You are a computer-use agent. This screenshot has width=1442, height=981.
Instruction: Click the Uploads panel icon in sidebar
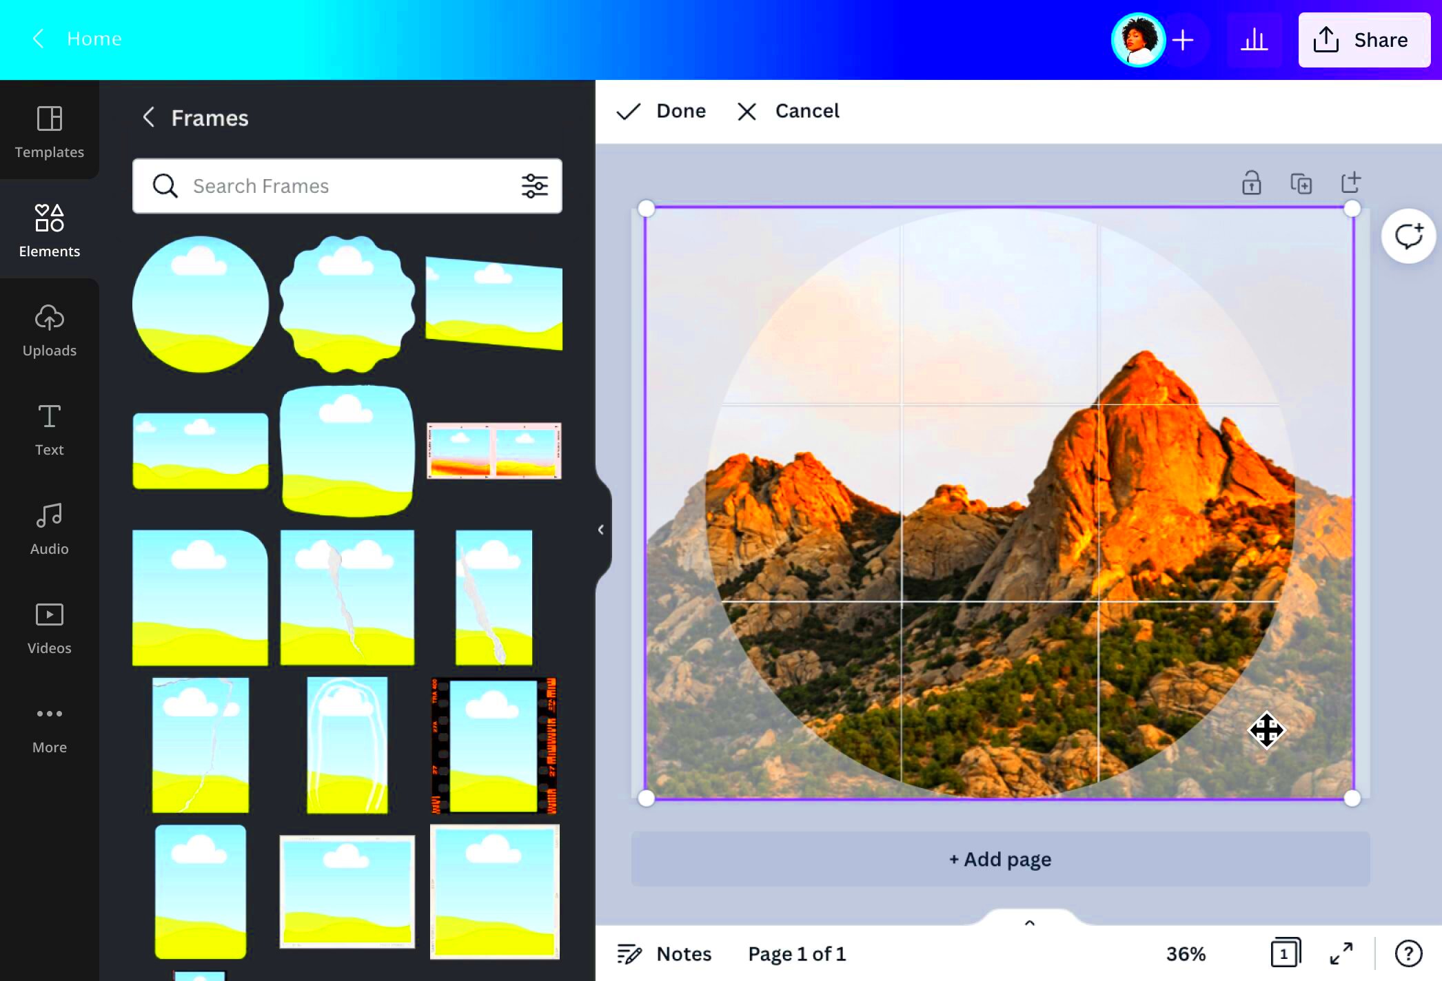pyautogui.click(x=48, y=329)
